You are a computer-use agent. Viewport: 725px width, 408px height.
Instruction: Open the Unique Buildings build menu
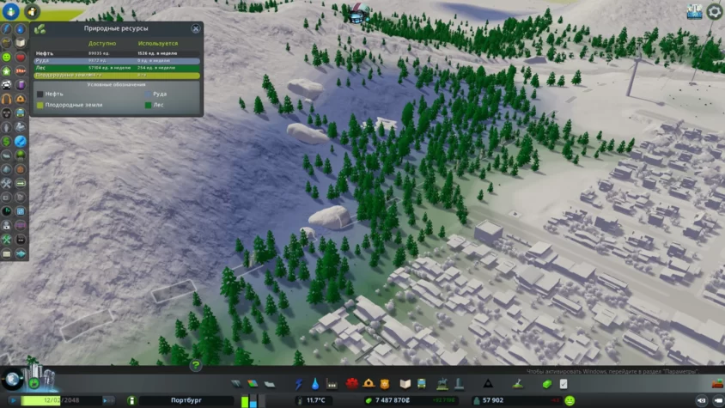(459, 384)
